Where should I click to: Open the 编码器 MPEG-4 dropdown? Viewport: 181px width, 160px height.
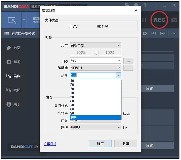pos(95,68)
